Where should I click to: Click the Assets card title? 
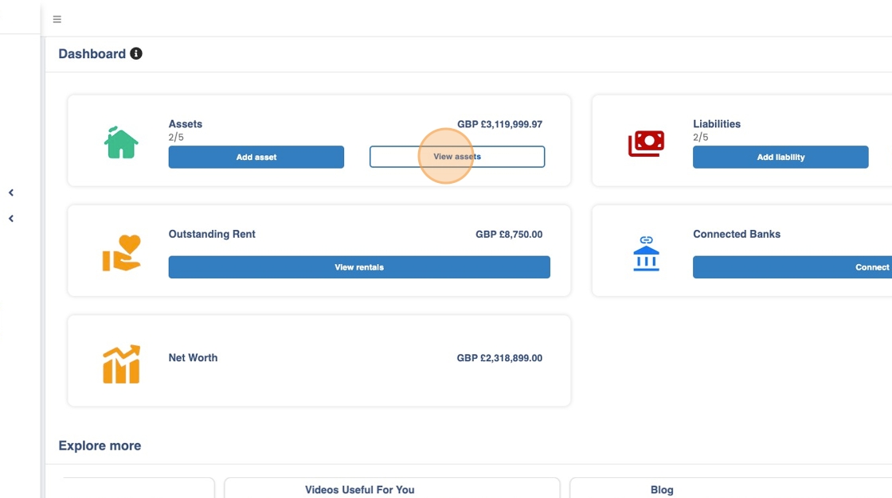(x=186, y=124)
